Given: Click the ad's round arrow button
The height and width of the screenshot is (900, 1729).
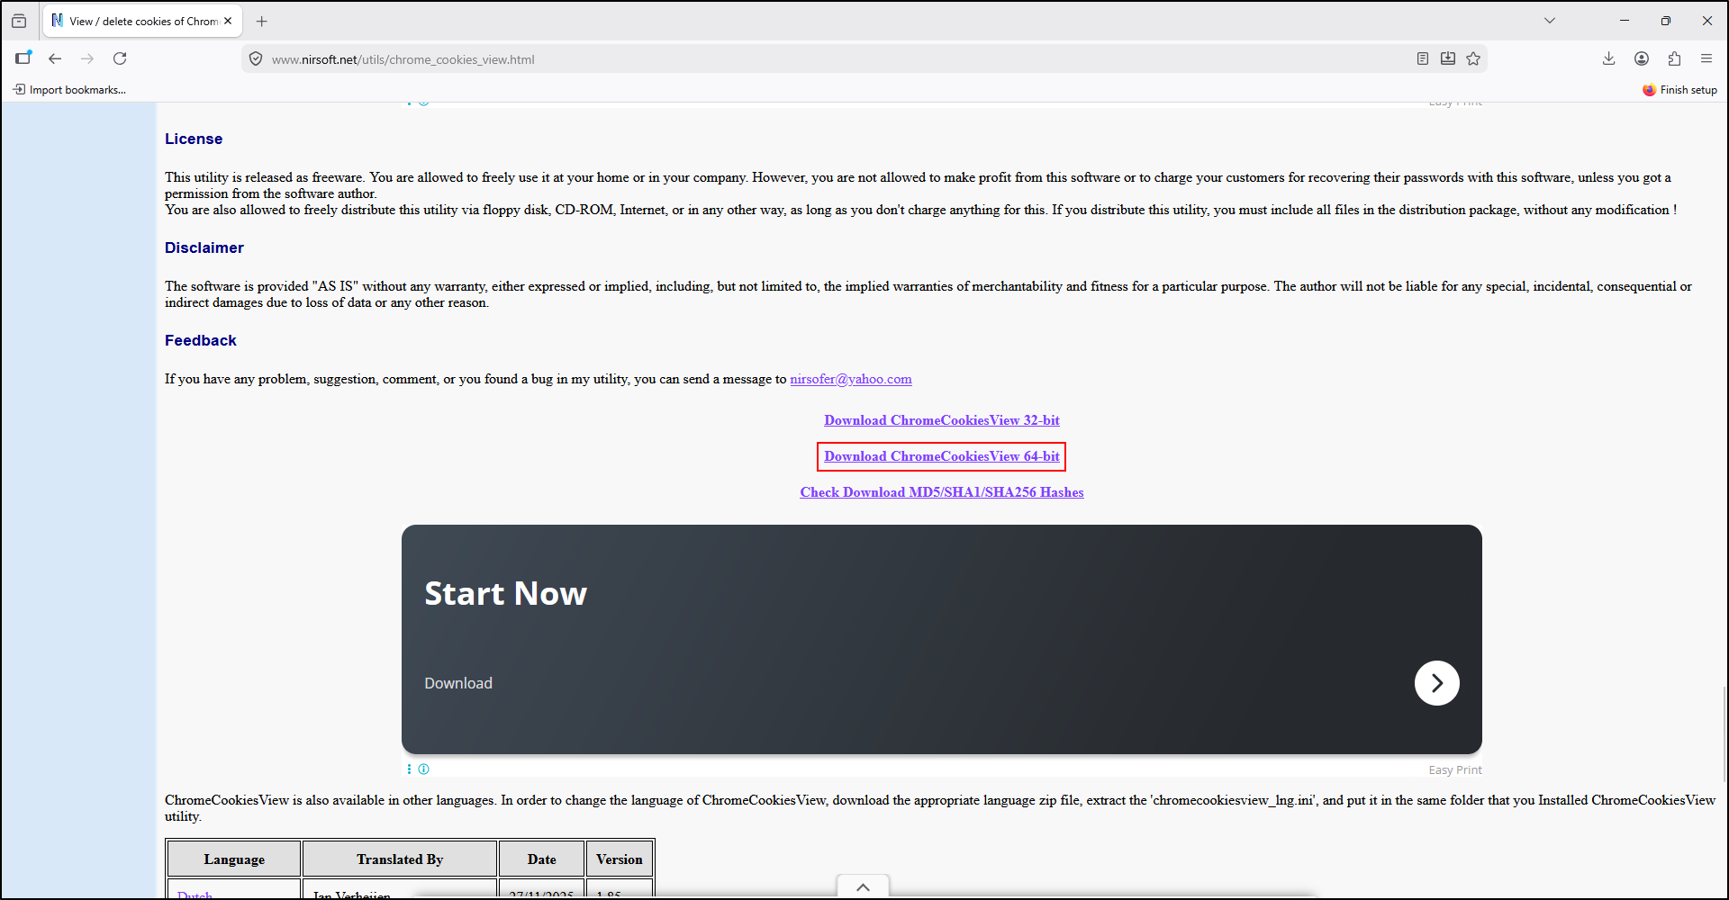Looking at the screenshot, I should click(1437, 683).
